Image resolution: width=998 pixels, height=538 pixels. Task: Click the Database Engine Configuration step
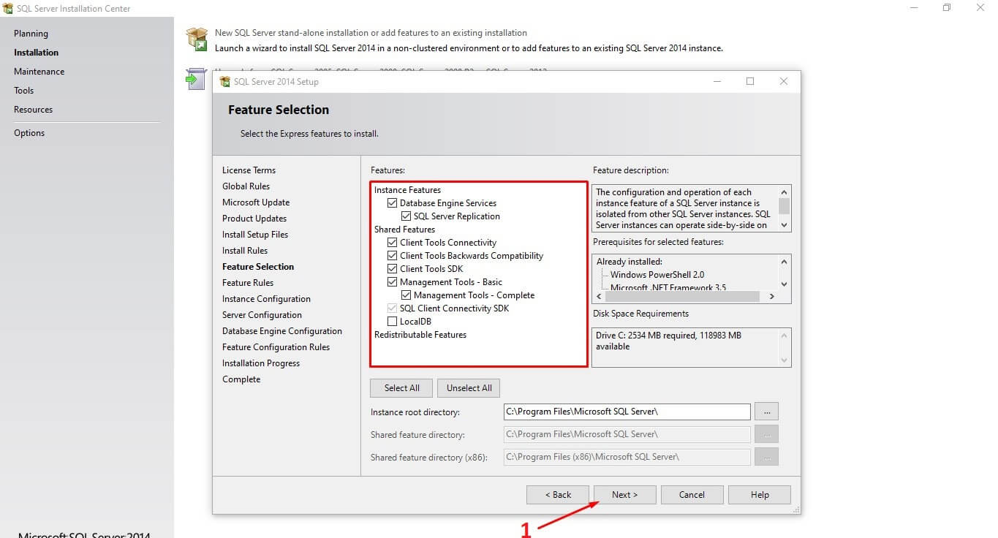[x=282, y=331]
